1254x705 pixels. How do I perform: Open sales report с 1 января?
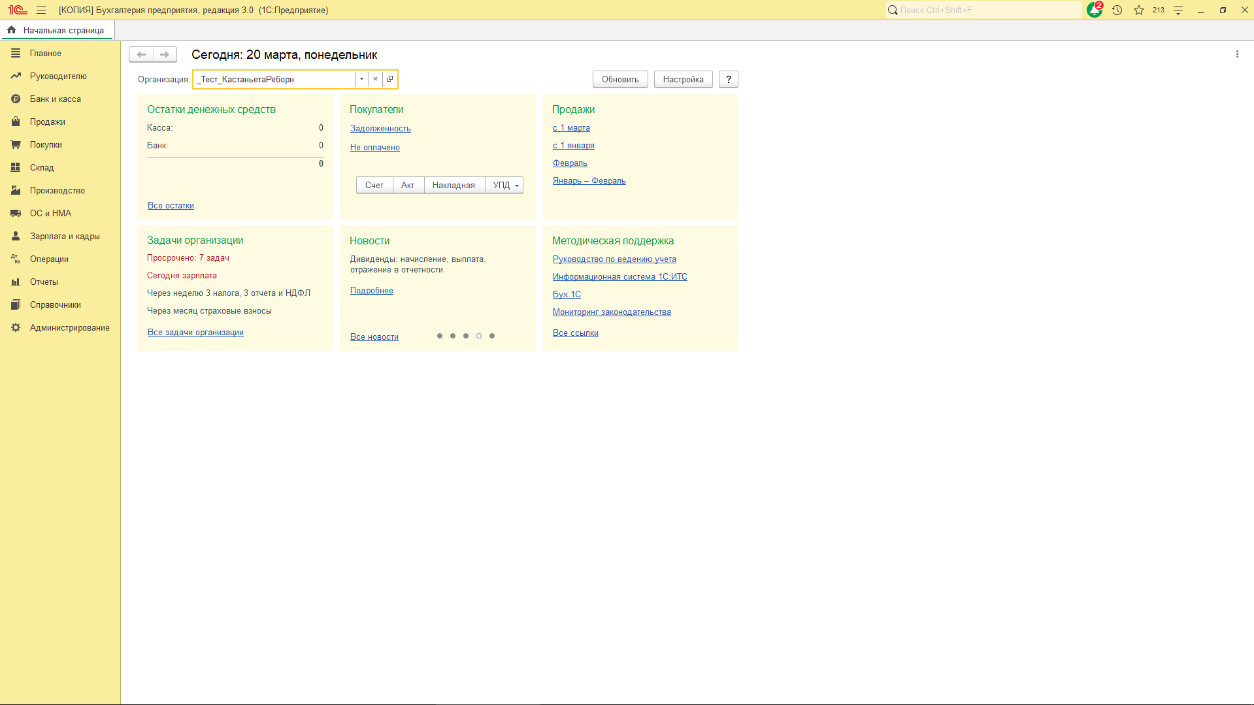(x=574, y=146)
